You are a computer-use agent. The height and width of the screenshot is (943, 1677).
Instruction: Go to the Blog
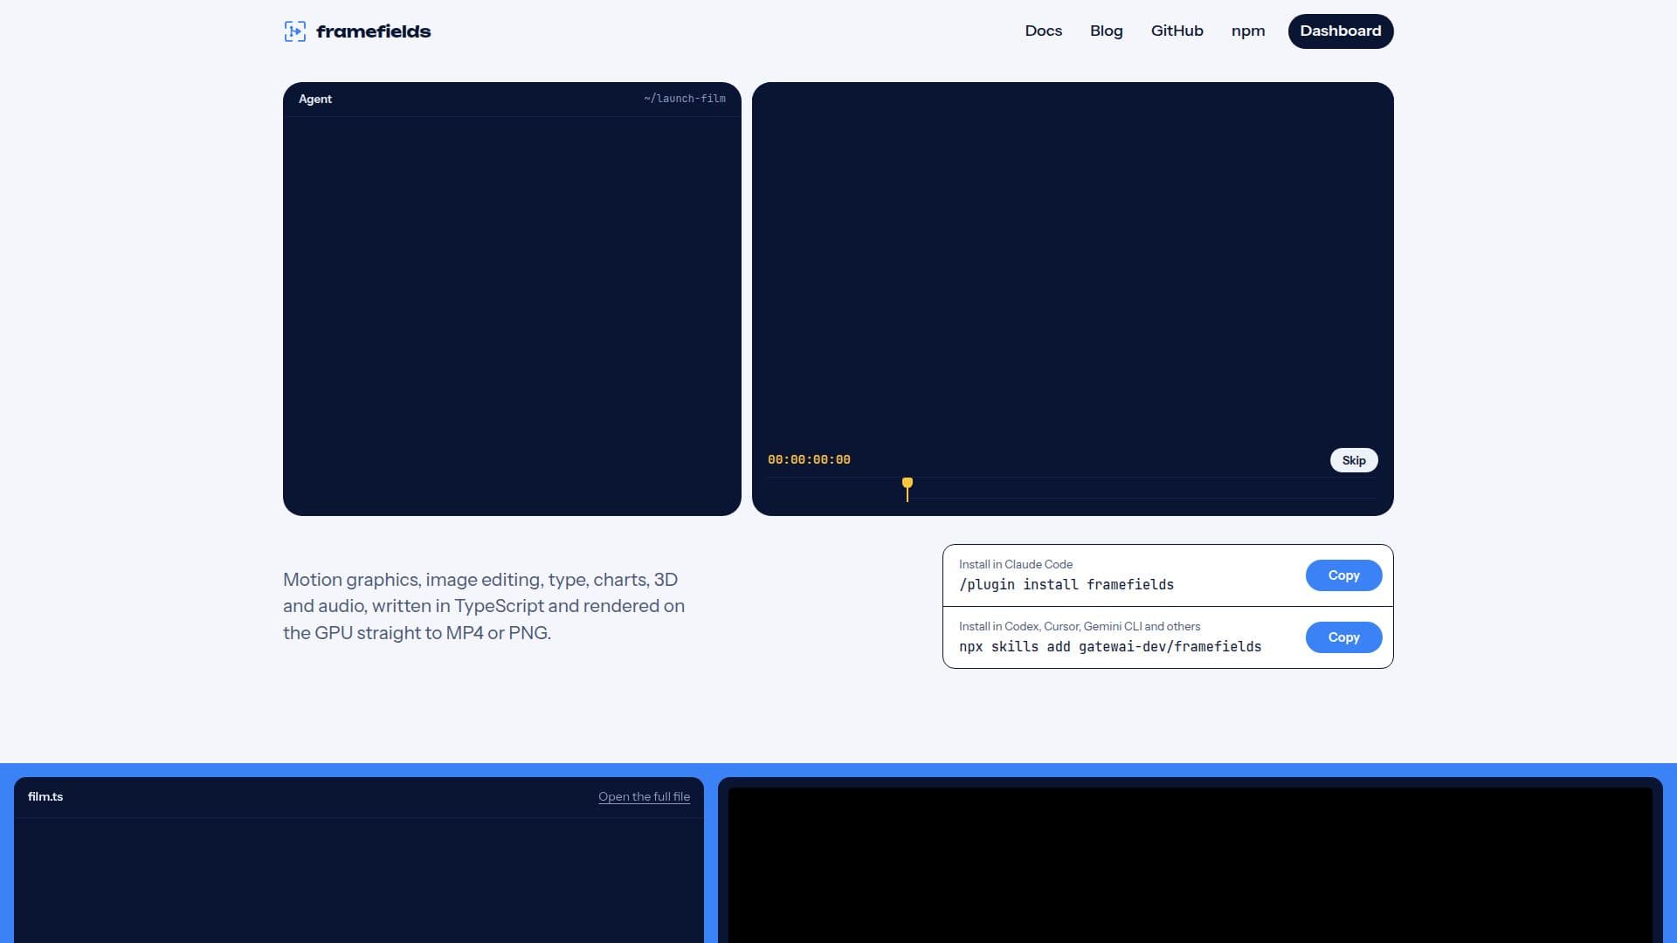tap(1106, 31)
